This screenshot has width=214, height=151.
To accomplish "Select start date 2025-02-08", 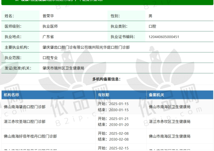I will tap(119, 134).
